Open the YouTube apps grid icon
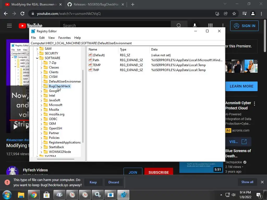267x200 pixels. [x=210, y=26]
